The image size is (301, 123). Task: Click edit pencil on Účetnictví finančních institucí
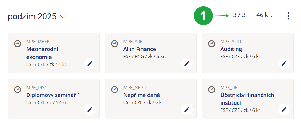tap(284, 109)
